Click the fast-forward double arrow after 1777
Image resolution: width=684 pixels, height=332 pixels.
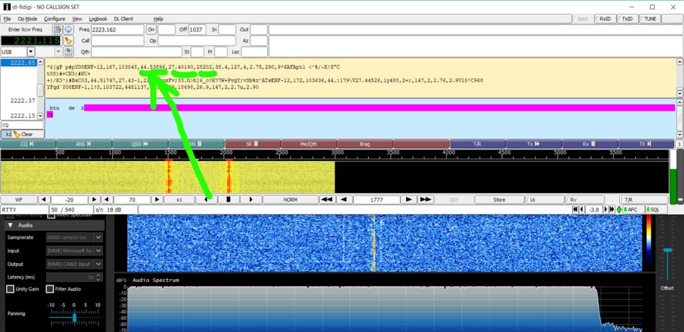point(426,199)
